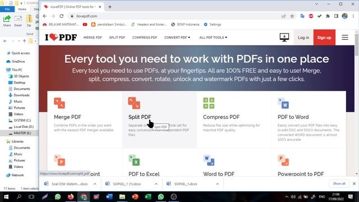Select Local Disk (D:) in sidebar
359x202 pixels.
pyautogui.click(x=21, y=127)
